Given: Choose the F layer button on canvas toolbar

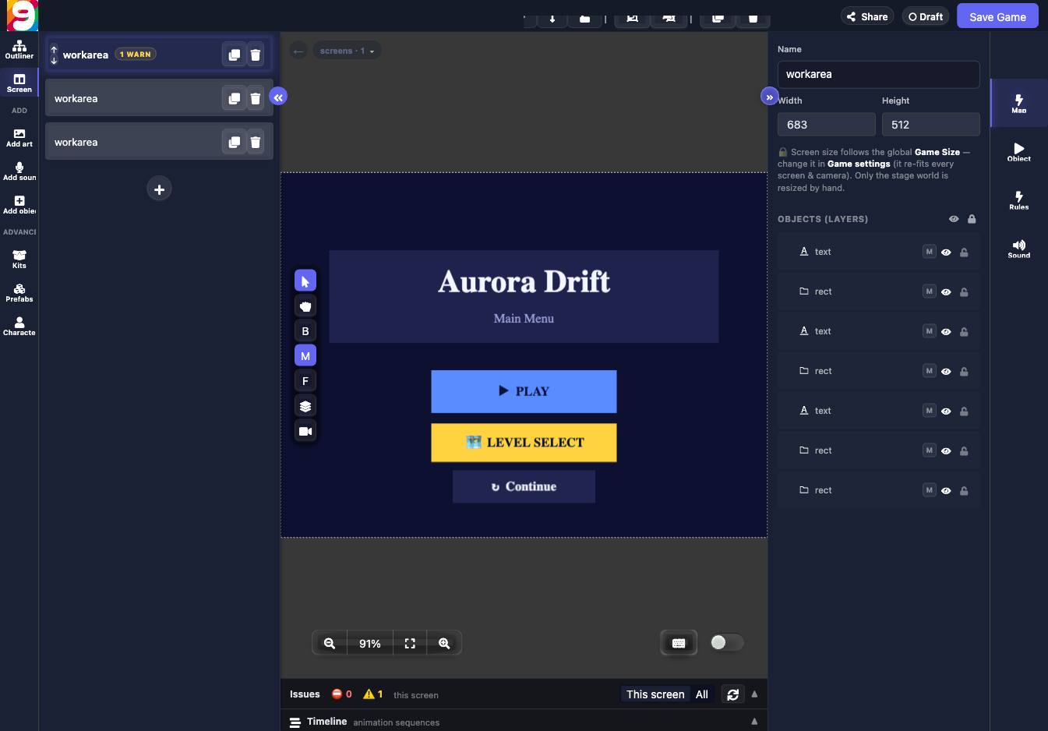Looking at the screenshot, I should (x=305, y=381).
